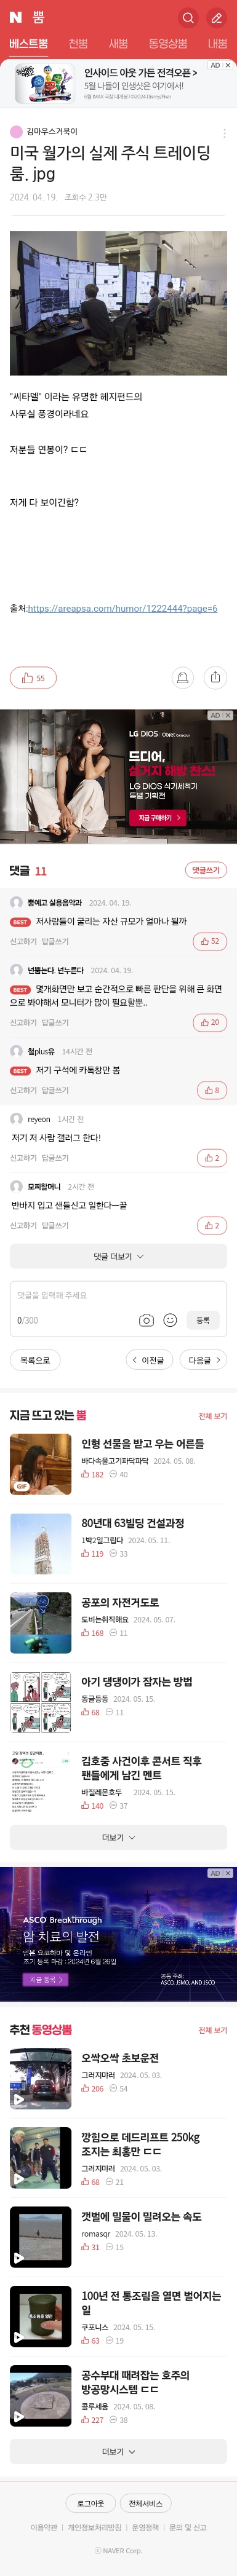Open the search magnifier icon in header
Screen dimensions: 237x2576
pyautogui.click(x=187, y=17)
